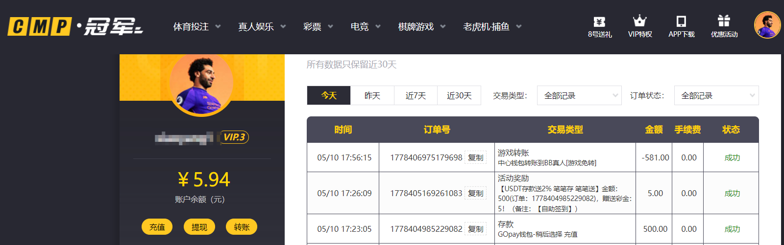The height and width of the screenshot is (245, 784).
Task: Click the 500.00 amount cell
Action: pos(655,229)
